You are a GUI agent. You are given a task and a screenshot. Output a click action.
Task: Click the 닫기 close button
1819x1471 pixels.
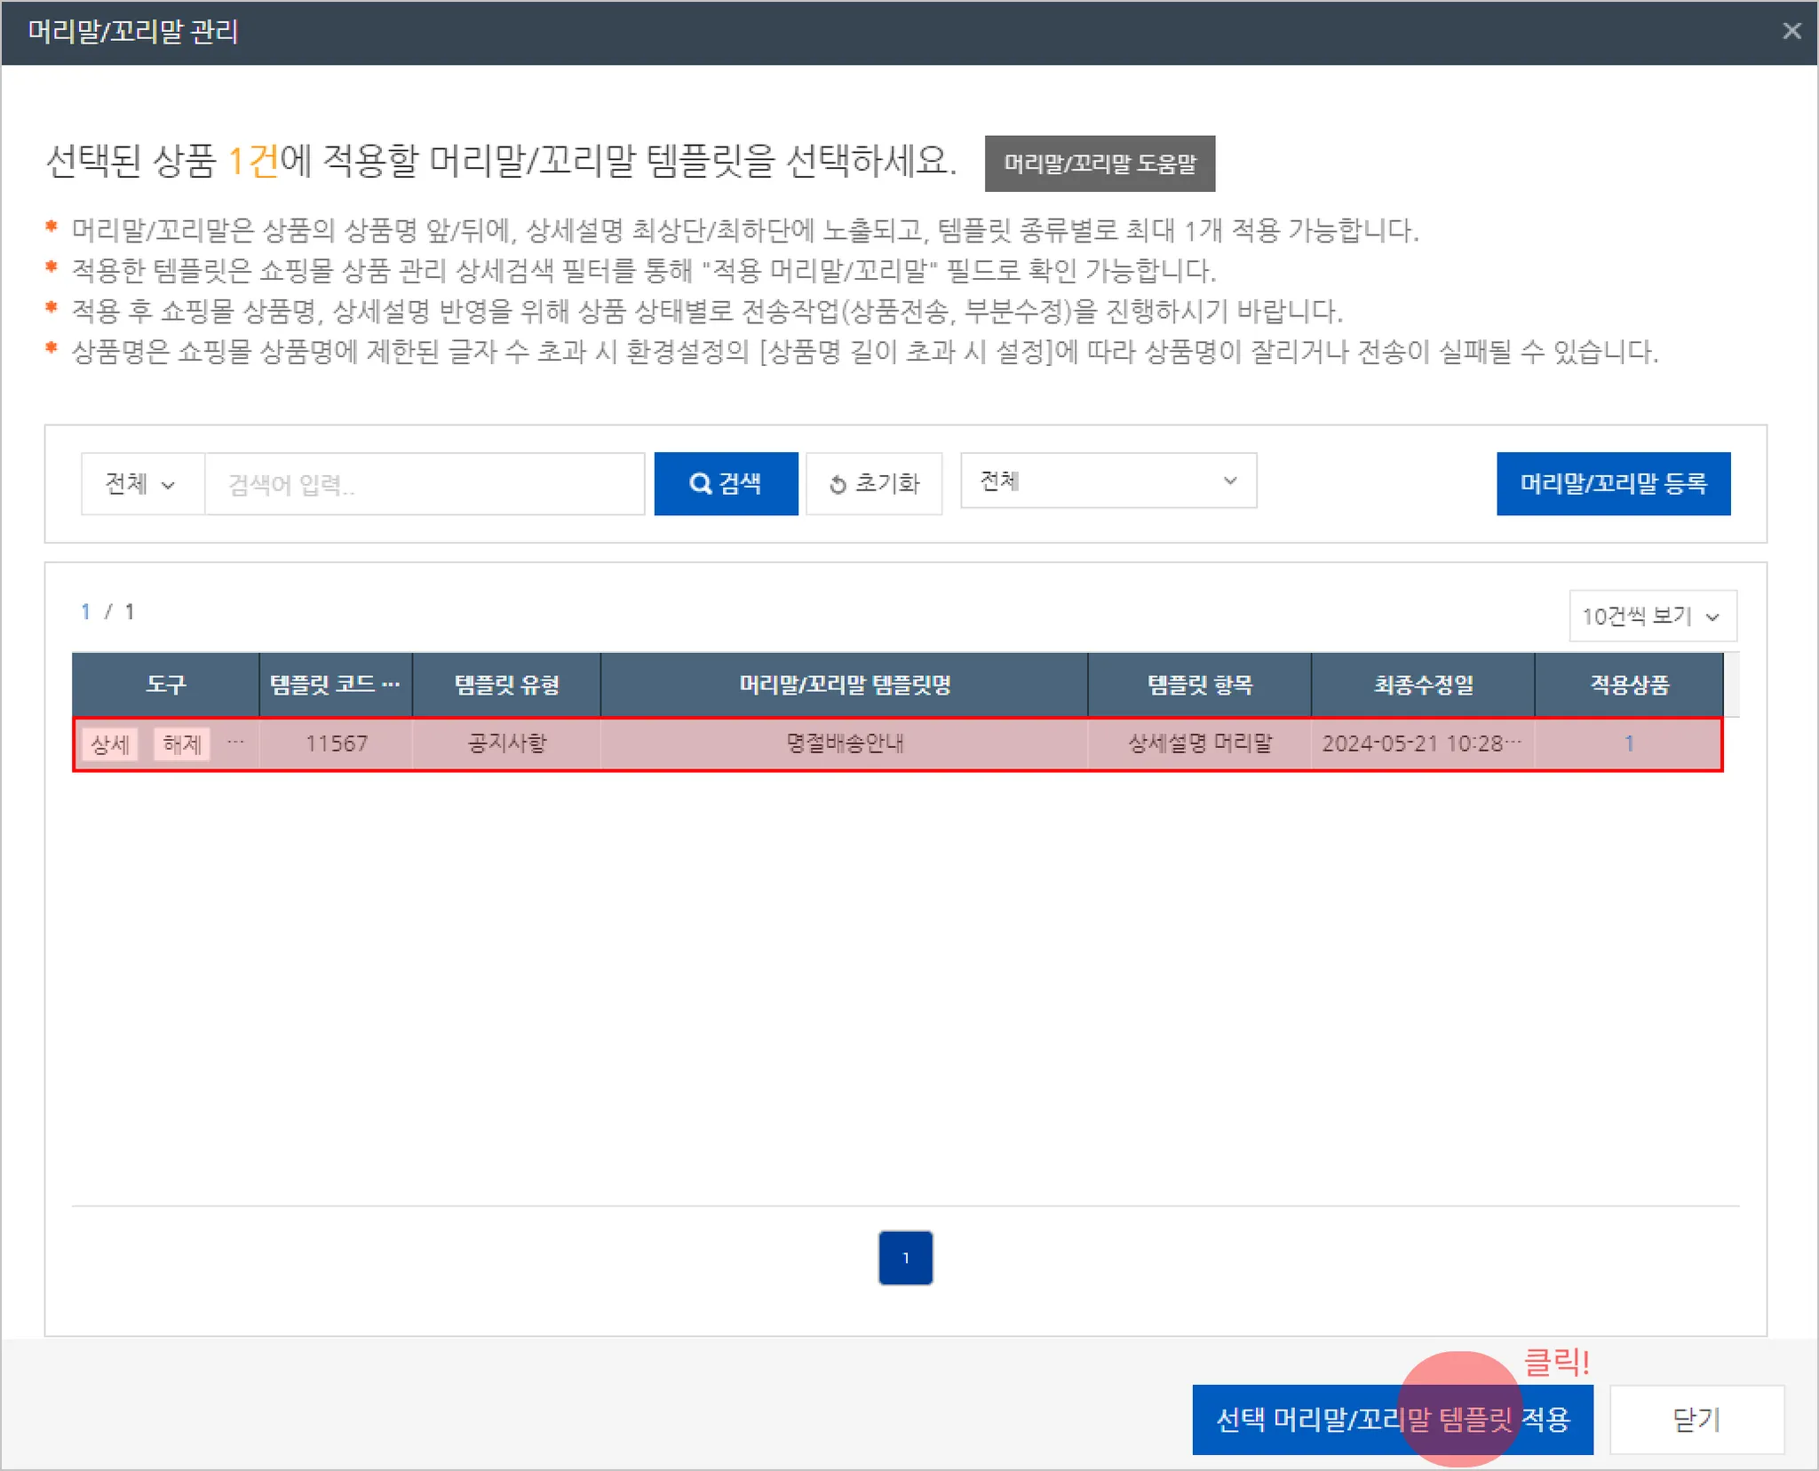coord(1696,1419)
